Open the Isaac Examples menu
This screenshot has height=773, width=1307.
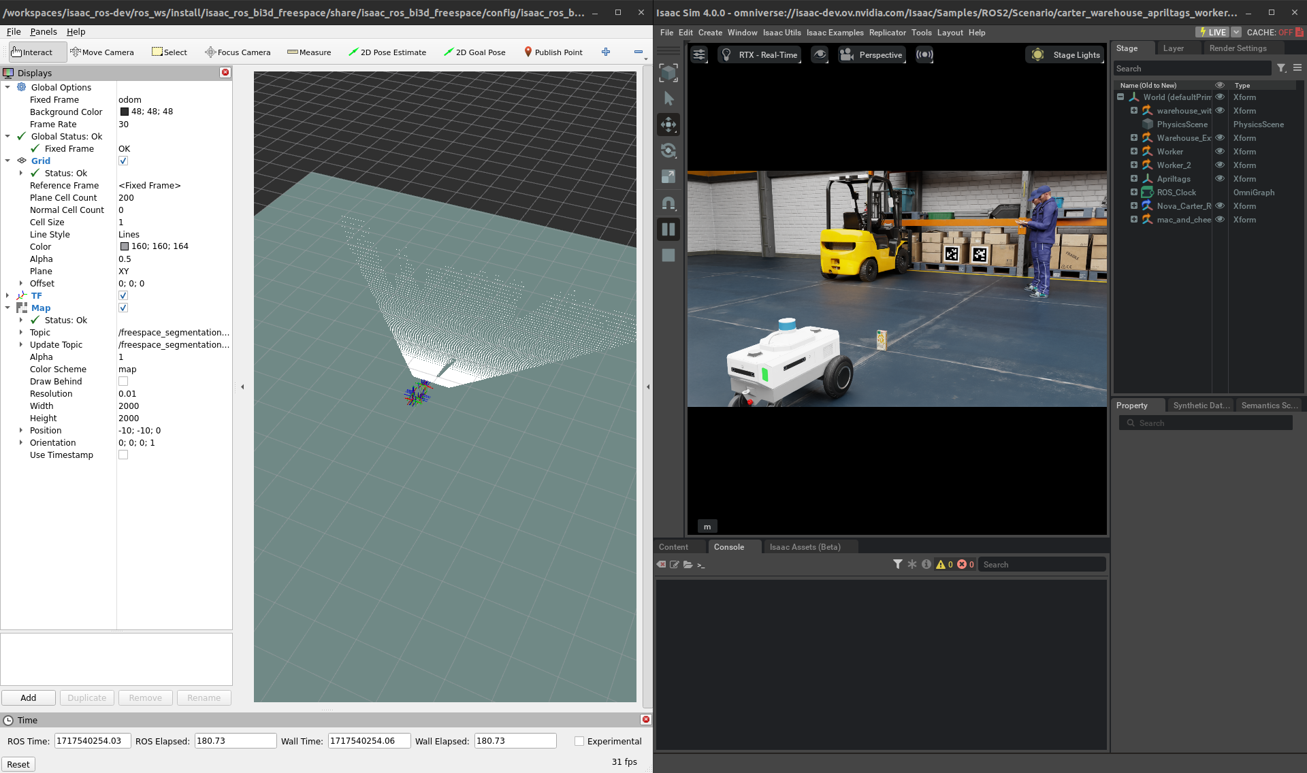[x=835, y=33]
